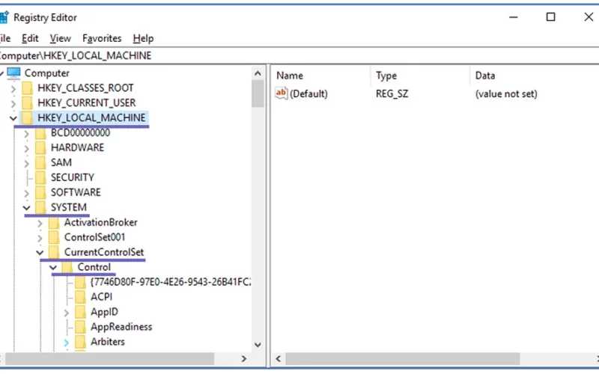This screenshot has width=599, height=374.
Task: Click the {7746D80F GUID key folder icon
Action: (x=80, y=282)
